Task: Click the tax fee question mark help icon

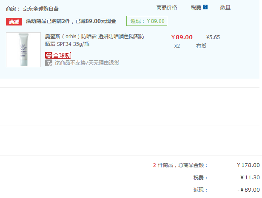Action: (x=205, y=7)
